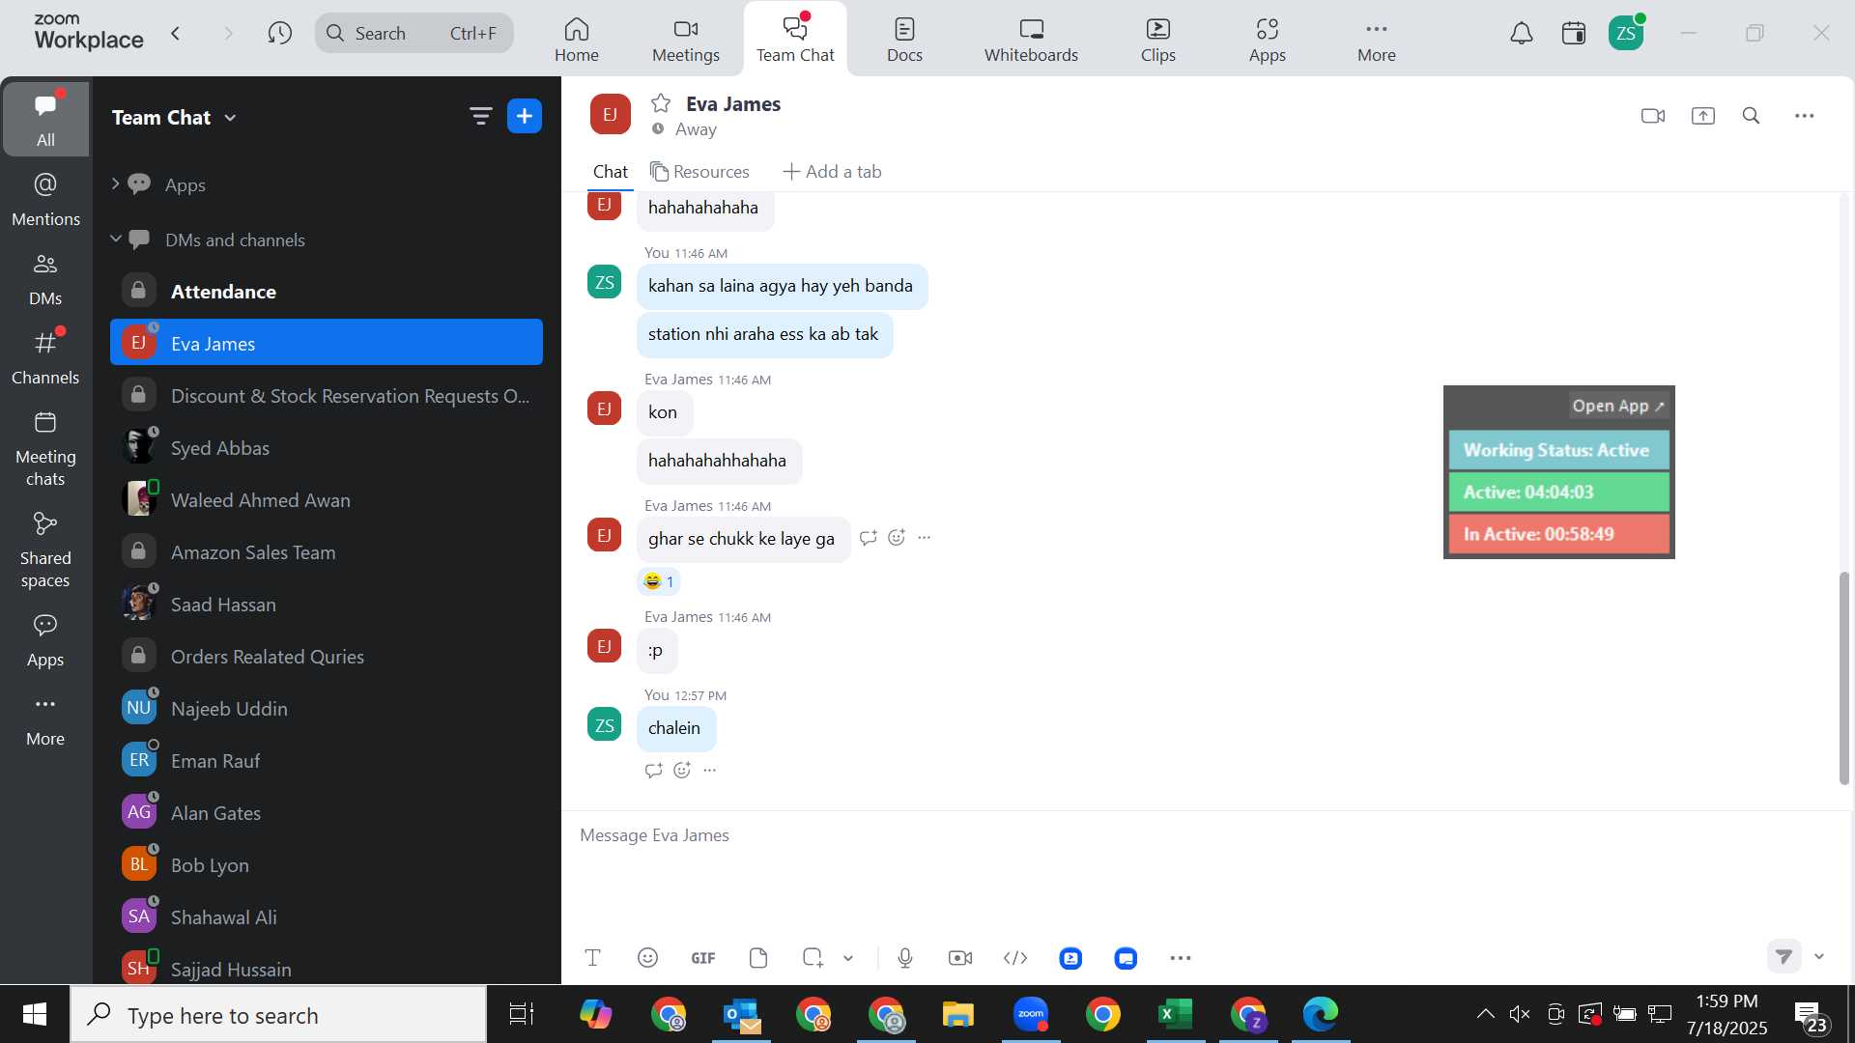This screenshot has height=1043, width=1855.
Task: Open Orders Realated Quries channel
Action: coord(327,656)
